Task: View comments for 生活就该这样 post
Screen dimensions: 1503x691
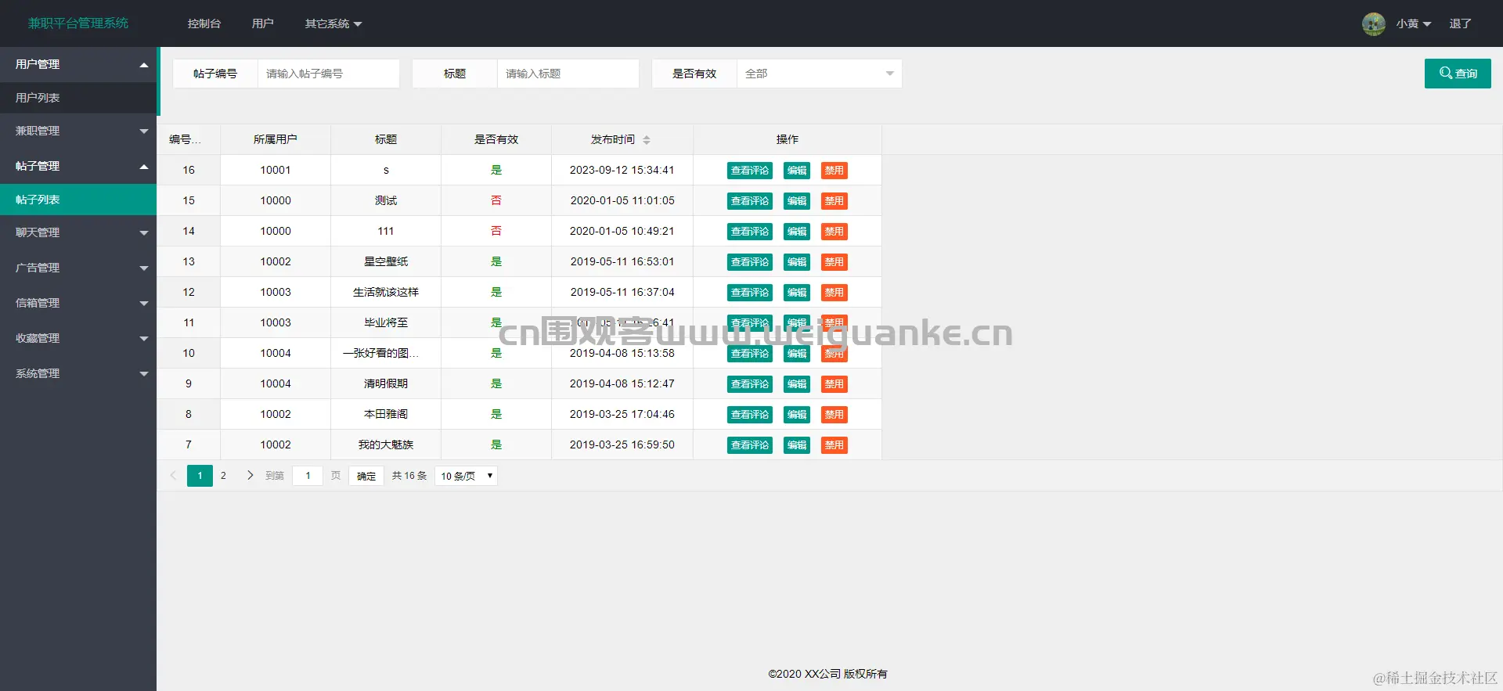Action: [750, 293]
